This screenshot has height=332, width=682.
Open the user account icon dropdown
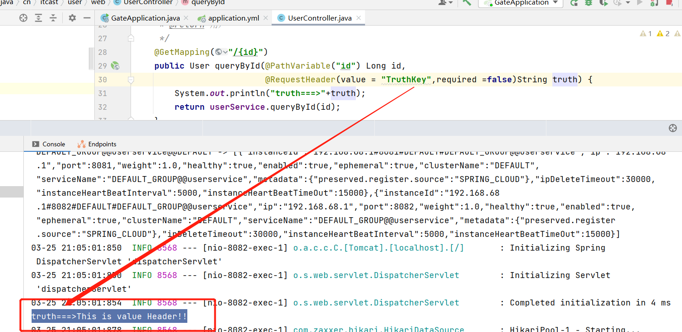click(x=445, y=3)
